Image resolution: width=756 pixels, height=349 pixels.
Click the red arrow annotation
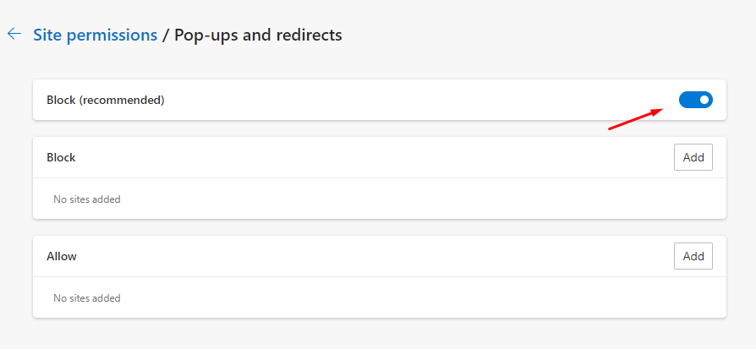pyautogui.click(x=635, y=119)
